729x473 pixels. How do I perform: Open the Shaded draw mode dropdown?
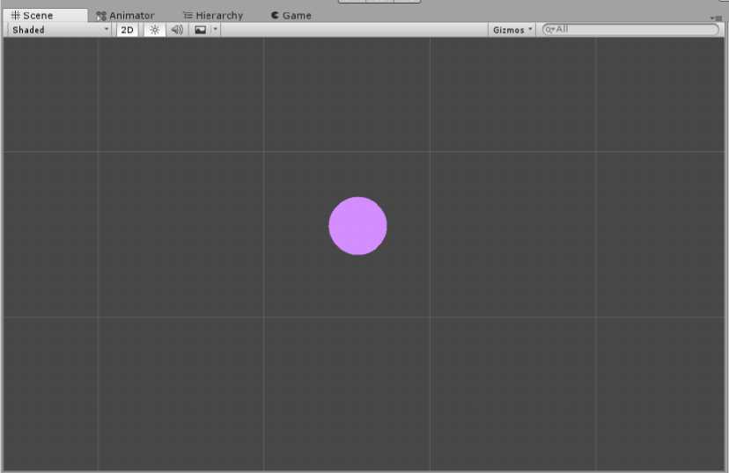click(x=61, y=30)
